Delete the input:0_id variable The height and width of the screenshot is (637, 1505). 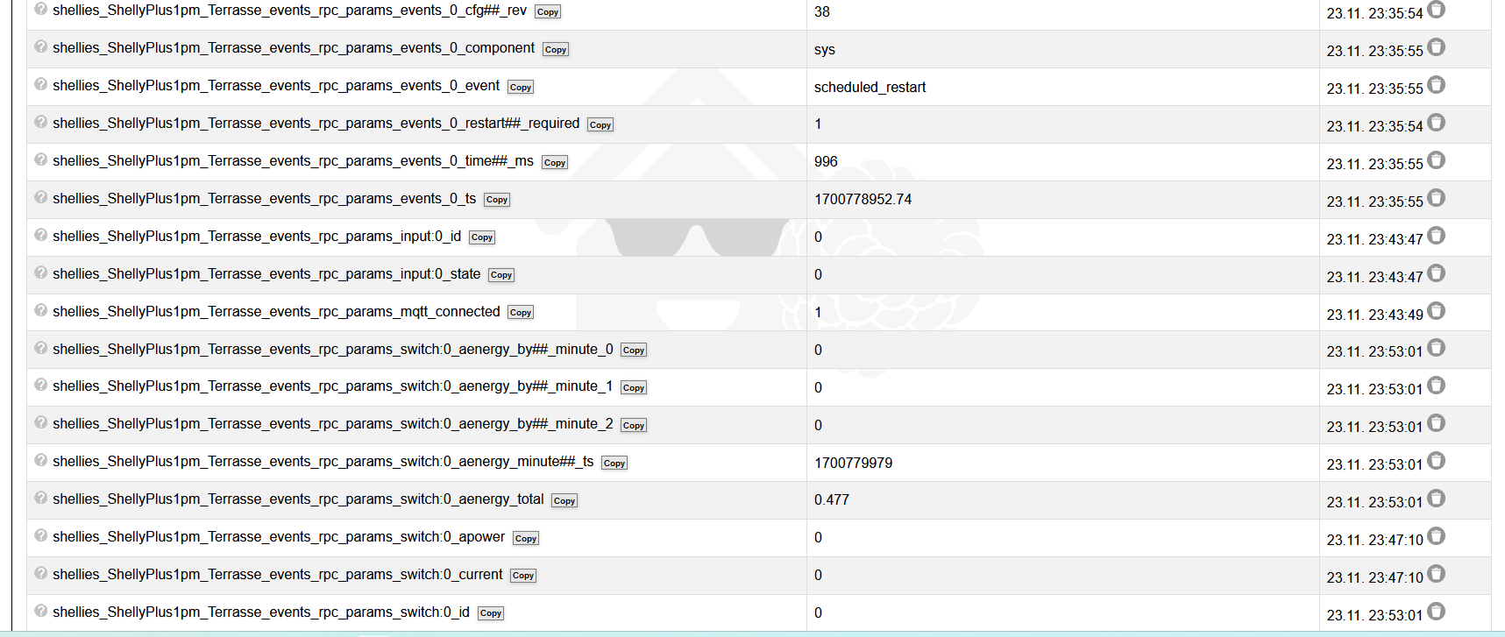pyautogui.click(x=1436, y=236)
